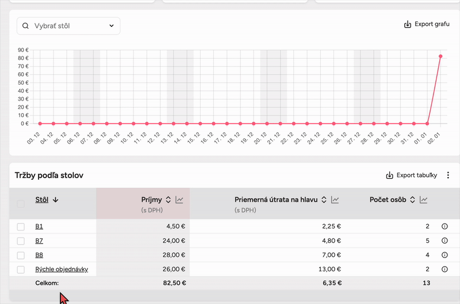Open the Rýchle objednávky link

(x=62, y=269)
